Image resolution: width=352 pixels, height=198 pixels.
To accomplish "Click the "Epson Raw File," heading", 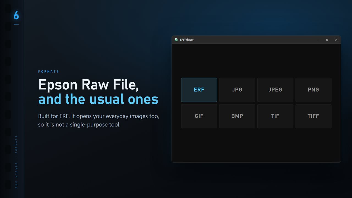I will tap(89, 85).
